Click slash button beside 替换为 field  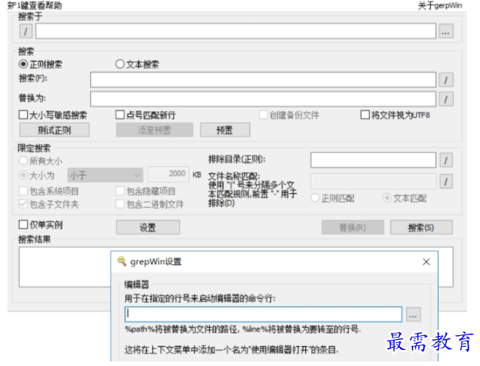click(446, 99)
